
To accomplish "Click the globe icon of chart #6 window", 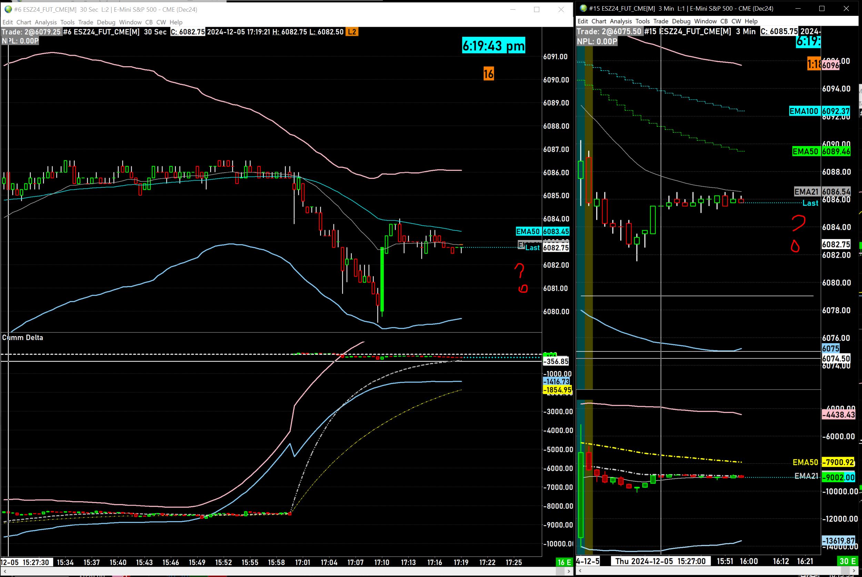I will pyautogui.click(x=8, y=10).
